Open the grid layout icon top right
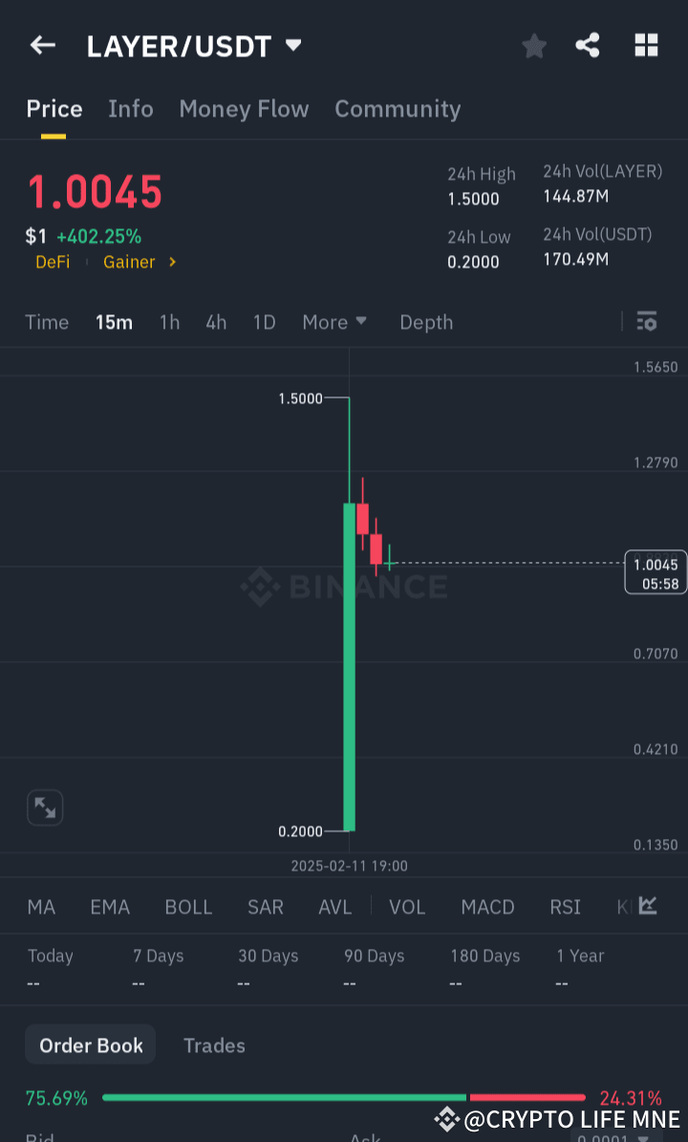 coord(646,45)
